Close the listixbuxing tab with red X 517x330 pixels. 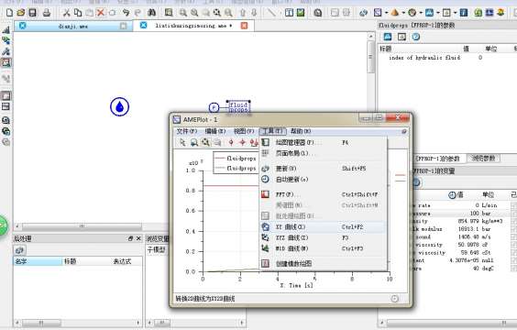coord(244,26)
